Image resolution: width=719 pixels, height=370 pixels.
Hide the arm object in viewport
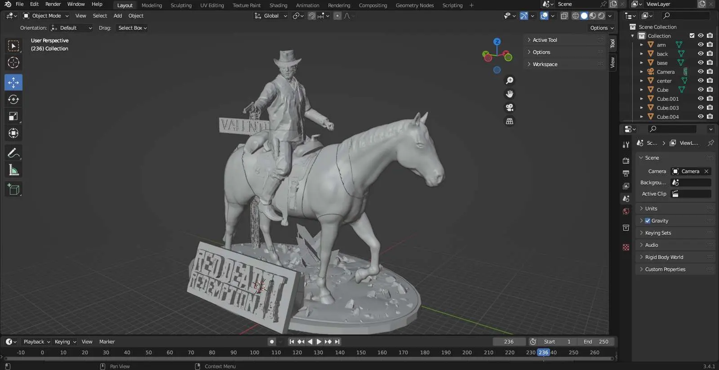tap(701, 45)
